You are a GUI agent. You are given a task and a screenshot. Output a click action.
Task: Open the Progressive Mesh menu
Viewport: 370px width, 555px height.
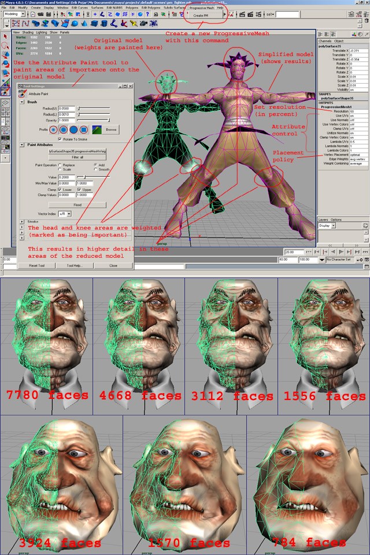point(201,8)
